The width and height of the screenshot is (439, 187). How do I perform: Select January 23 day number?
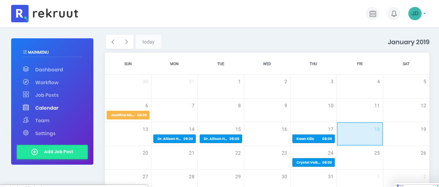pos(284,153)
